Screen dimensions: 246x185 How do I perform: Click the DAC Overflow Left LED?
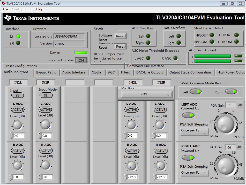point(178,36)
